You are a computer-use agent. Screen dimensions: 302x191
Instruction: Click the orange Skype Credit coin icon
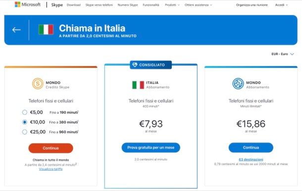38,83
